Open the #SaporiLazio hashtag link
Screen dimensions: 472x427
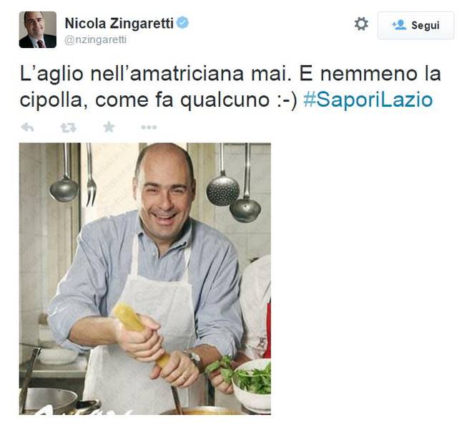click(x=368, y=100)
